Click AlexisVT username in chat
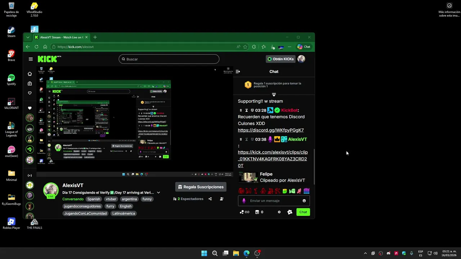The image size is (461, 259). point(297,139)
